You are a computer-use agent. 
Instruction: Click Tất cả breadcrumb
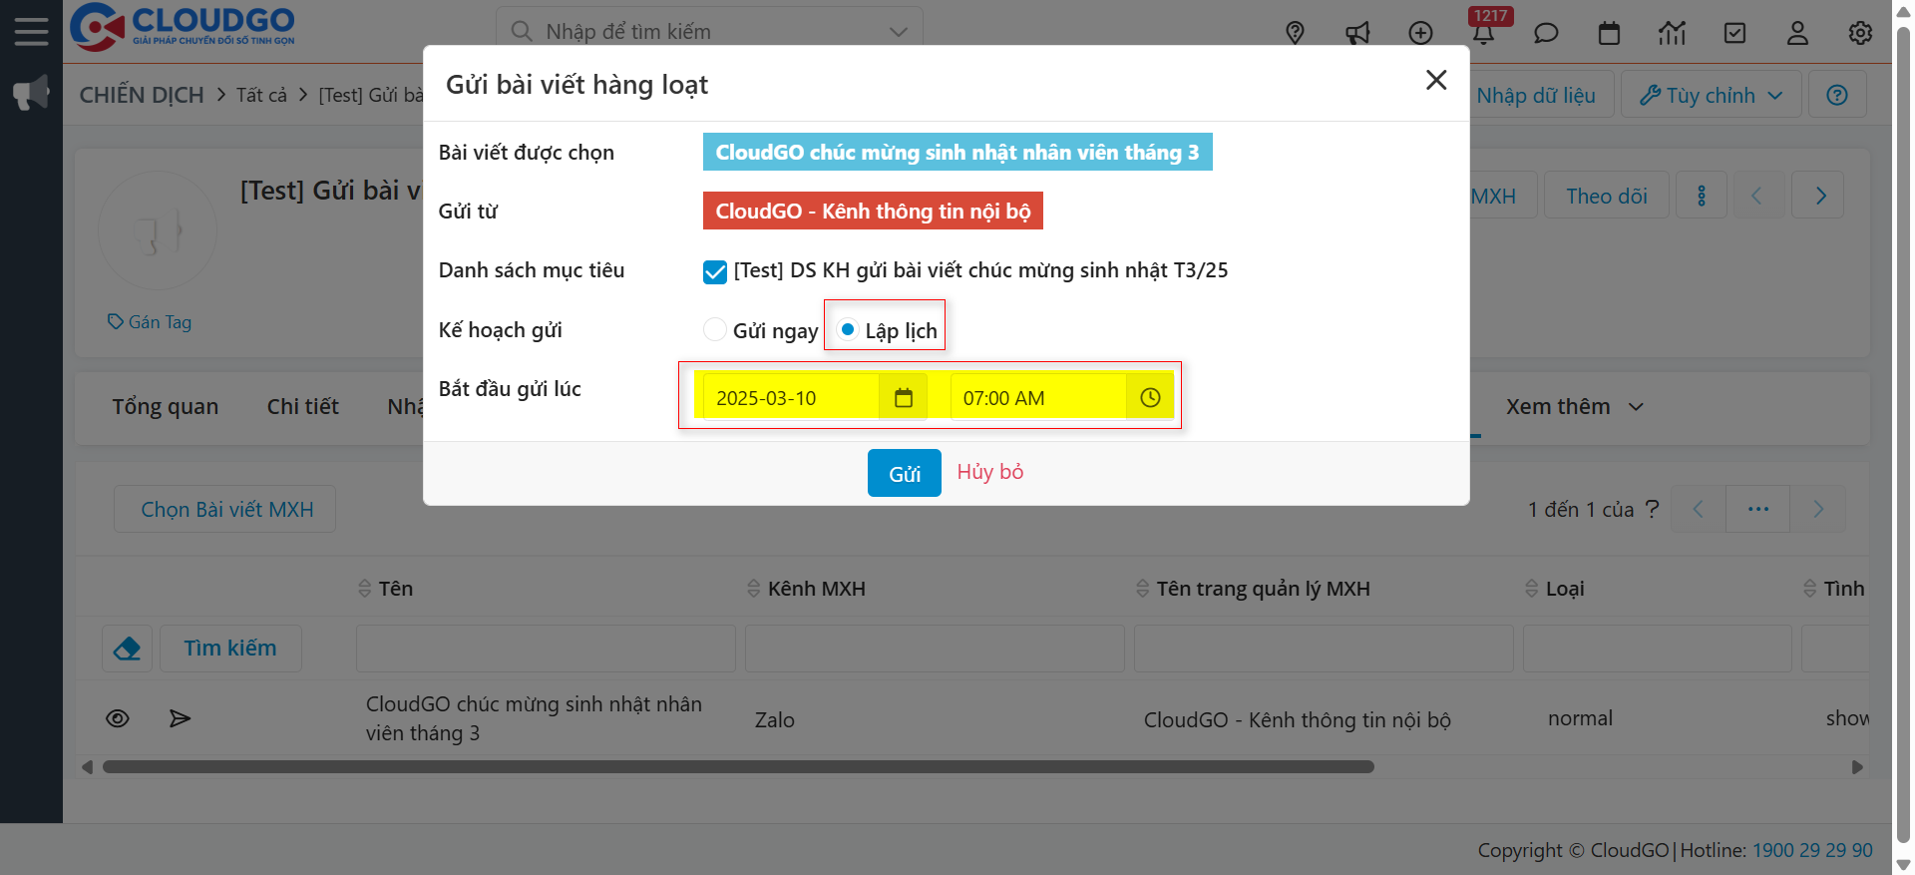(x=261, y=95)
